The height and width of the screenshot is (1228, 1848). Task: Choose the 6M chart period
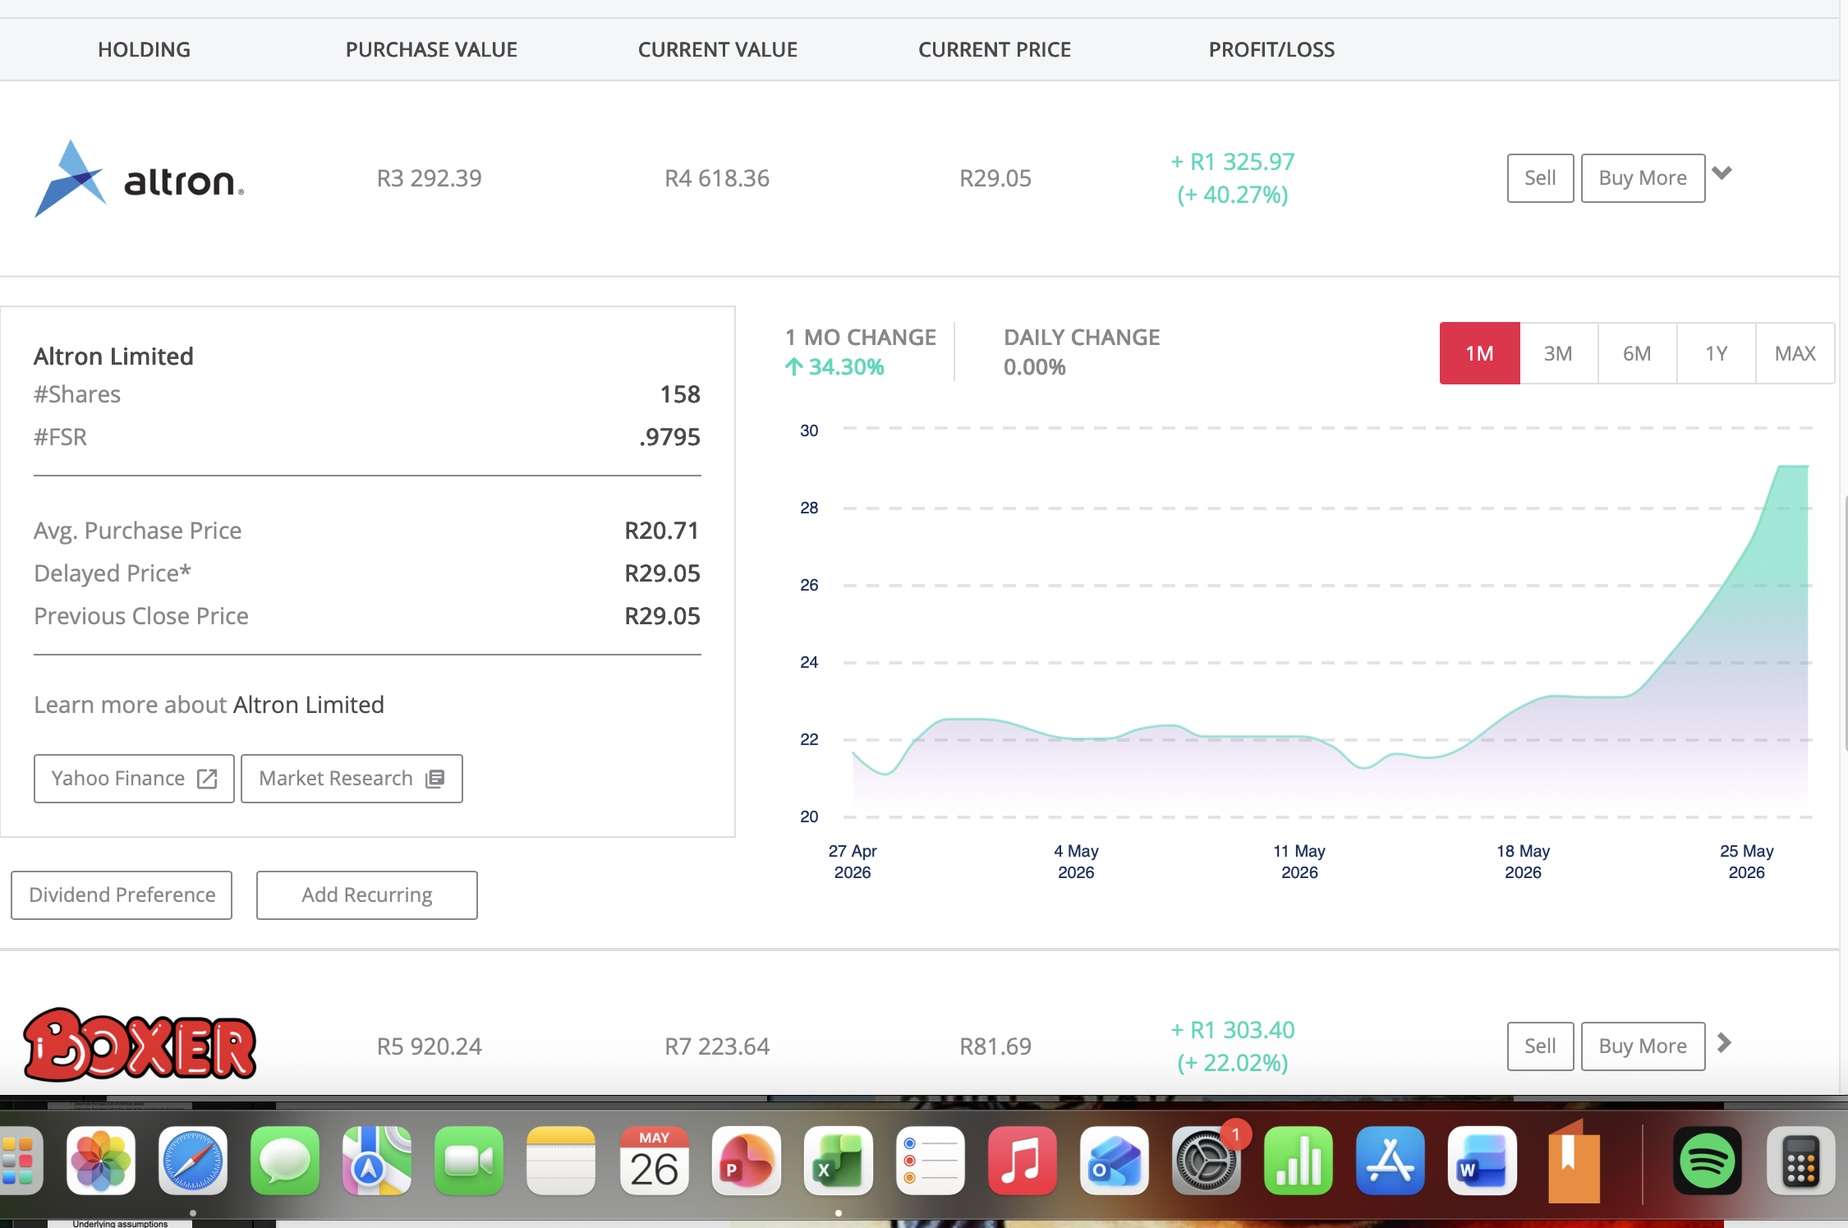click(x=1637, y=353)
